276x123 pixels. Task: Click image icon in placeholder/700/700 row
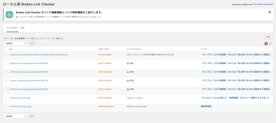tap(128, 81)
